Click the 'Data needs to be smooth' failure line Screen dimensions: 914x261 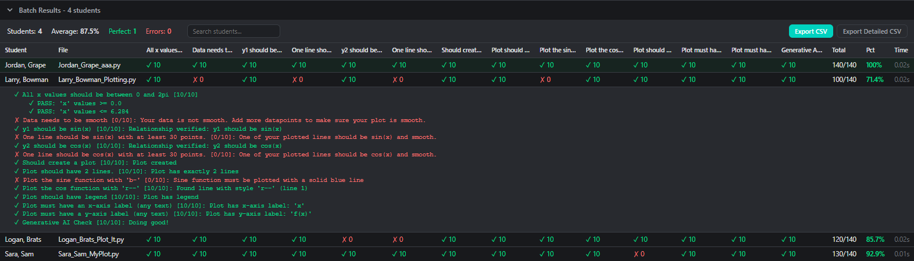(220, 120)
